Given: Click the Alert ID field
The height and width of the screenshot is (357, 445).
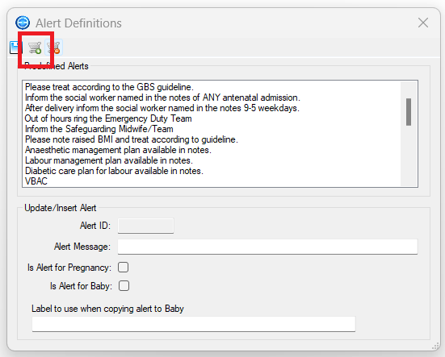Looking at the screenshot, I should pos(145,226).
